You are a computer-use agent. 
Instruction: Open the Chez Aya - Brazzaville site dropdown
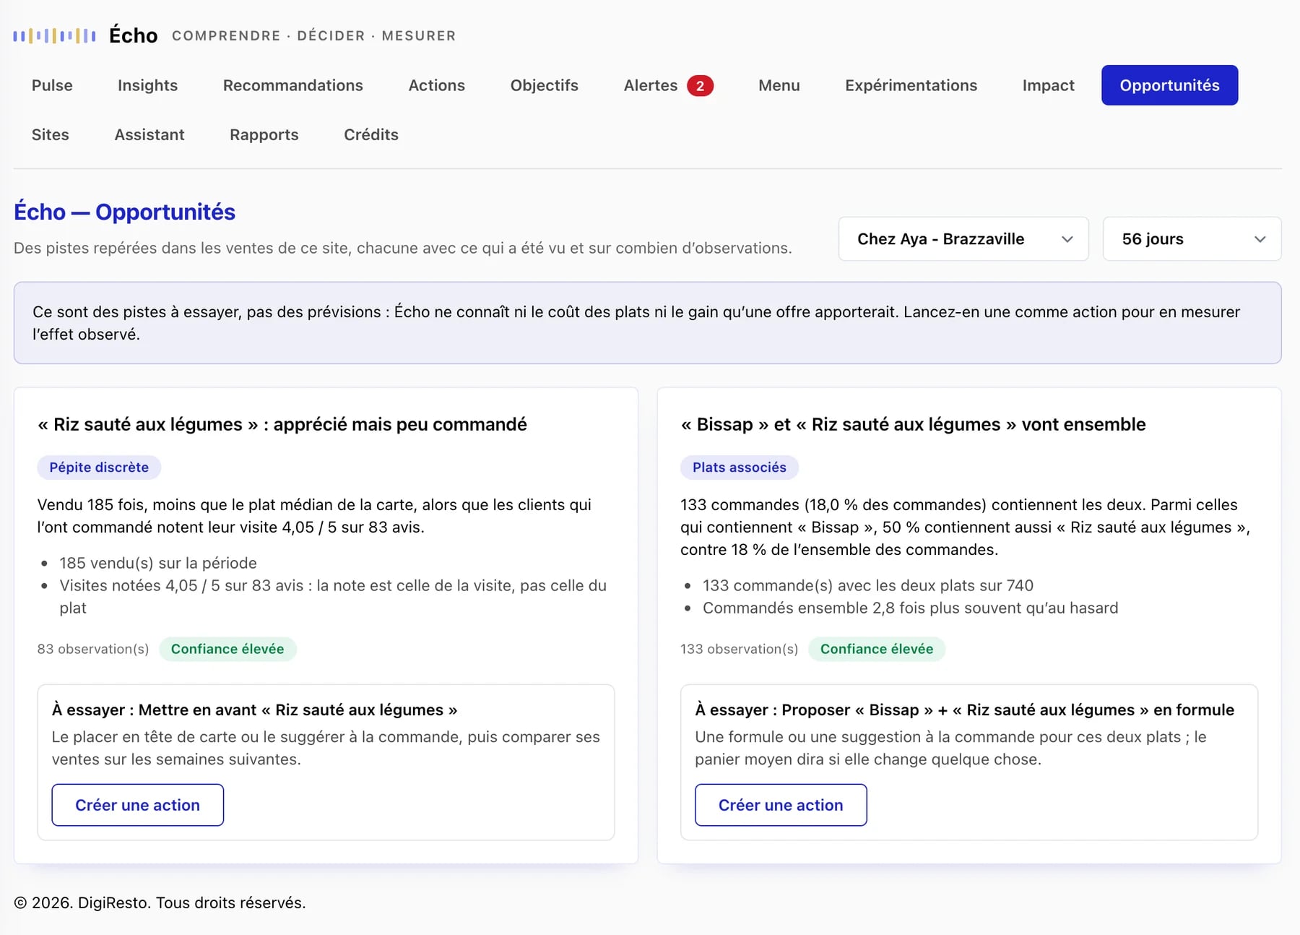click(963, 239)
